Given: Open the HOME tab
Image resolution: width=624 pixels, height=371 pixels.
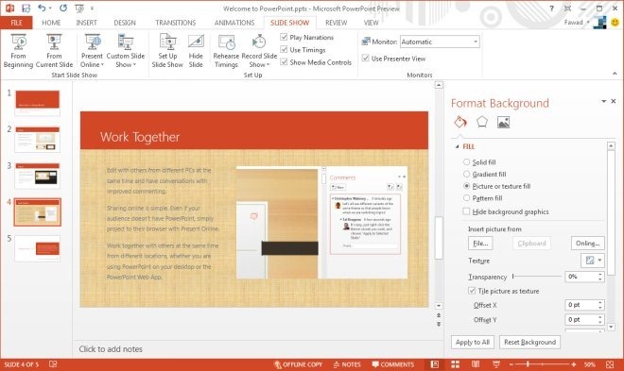Looking at the screenshot, I should [x=51, y=23].
